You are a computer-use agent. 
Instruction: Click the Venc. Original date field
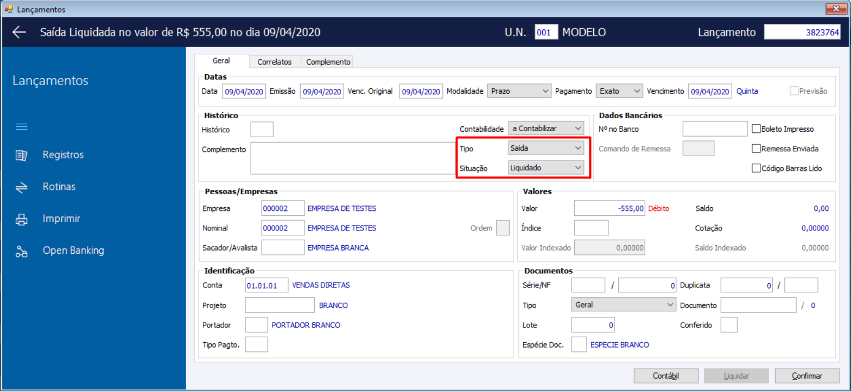pyautogui.click(x=421, y=92)
